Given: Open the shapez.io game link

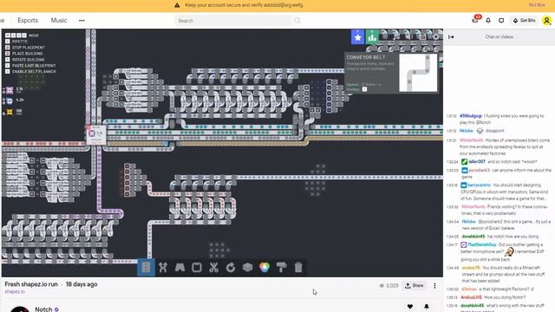Looking at the screenshot, I should click(x=15, y=292).
